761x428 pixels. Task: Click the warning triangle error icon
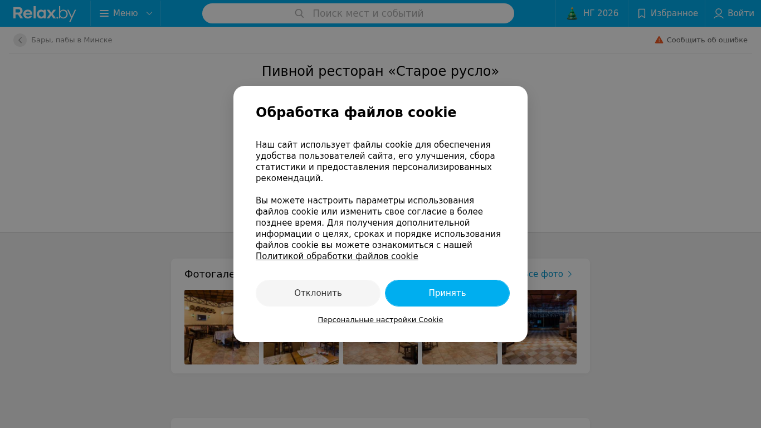(659, 40)
